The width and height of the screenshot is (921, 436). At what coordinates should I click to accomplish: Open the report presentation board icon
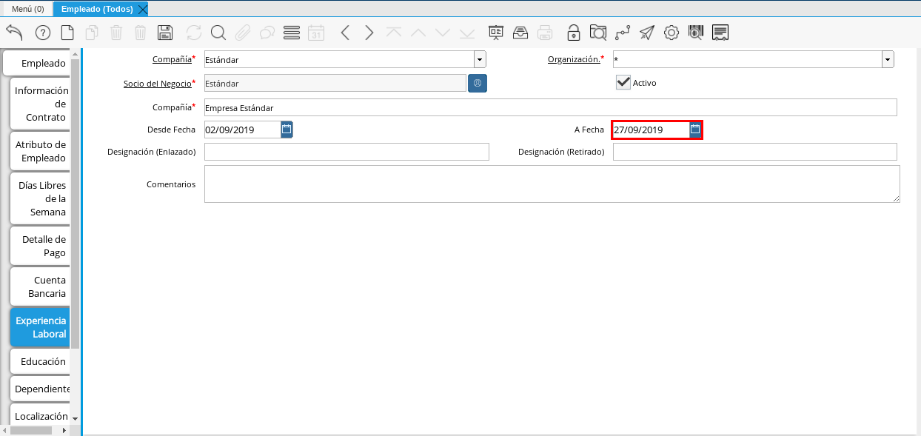pyautogui.click(x=496, y=33)
